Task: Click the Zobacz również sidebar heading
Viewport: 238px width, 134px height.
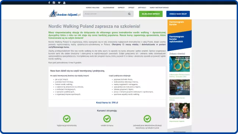Action: click(177, 54)
